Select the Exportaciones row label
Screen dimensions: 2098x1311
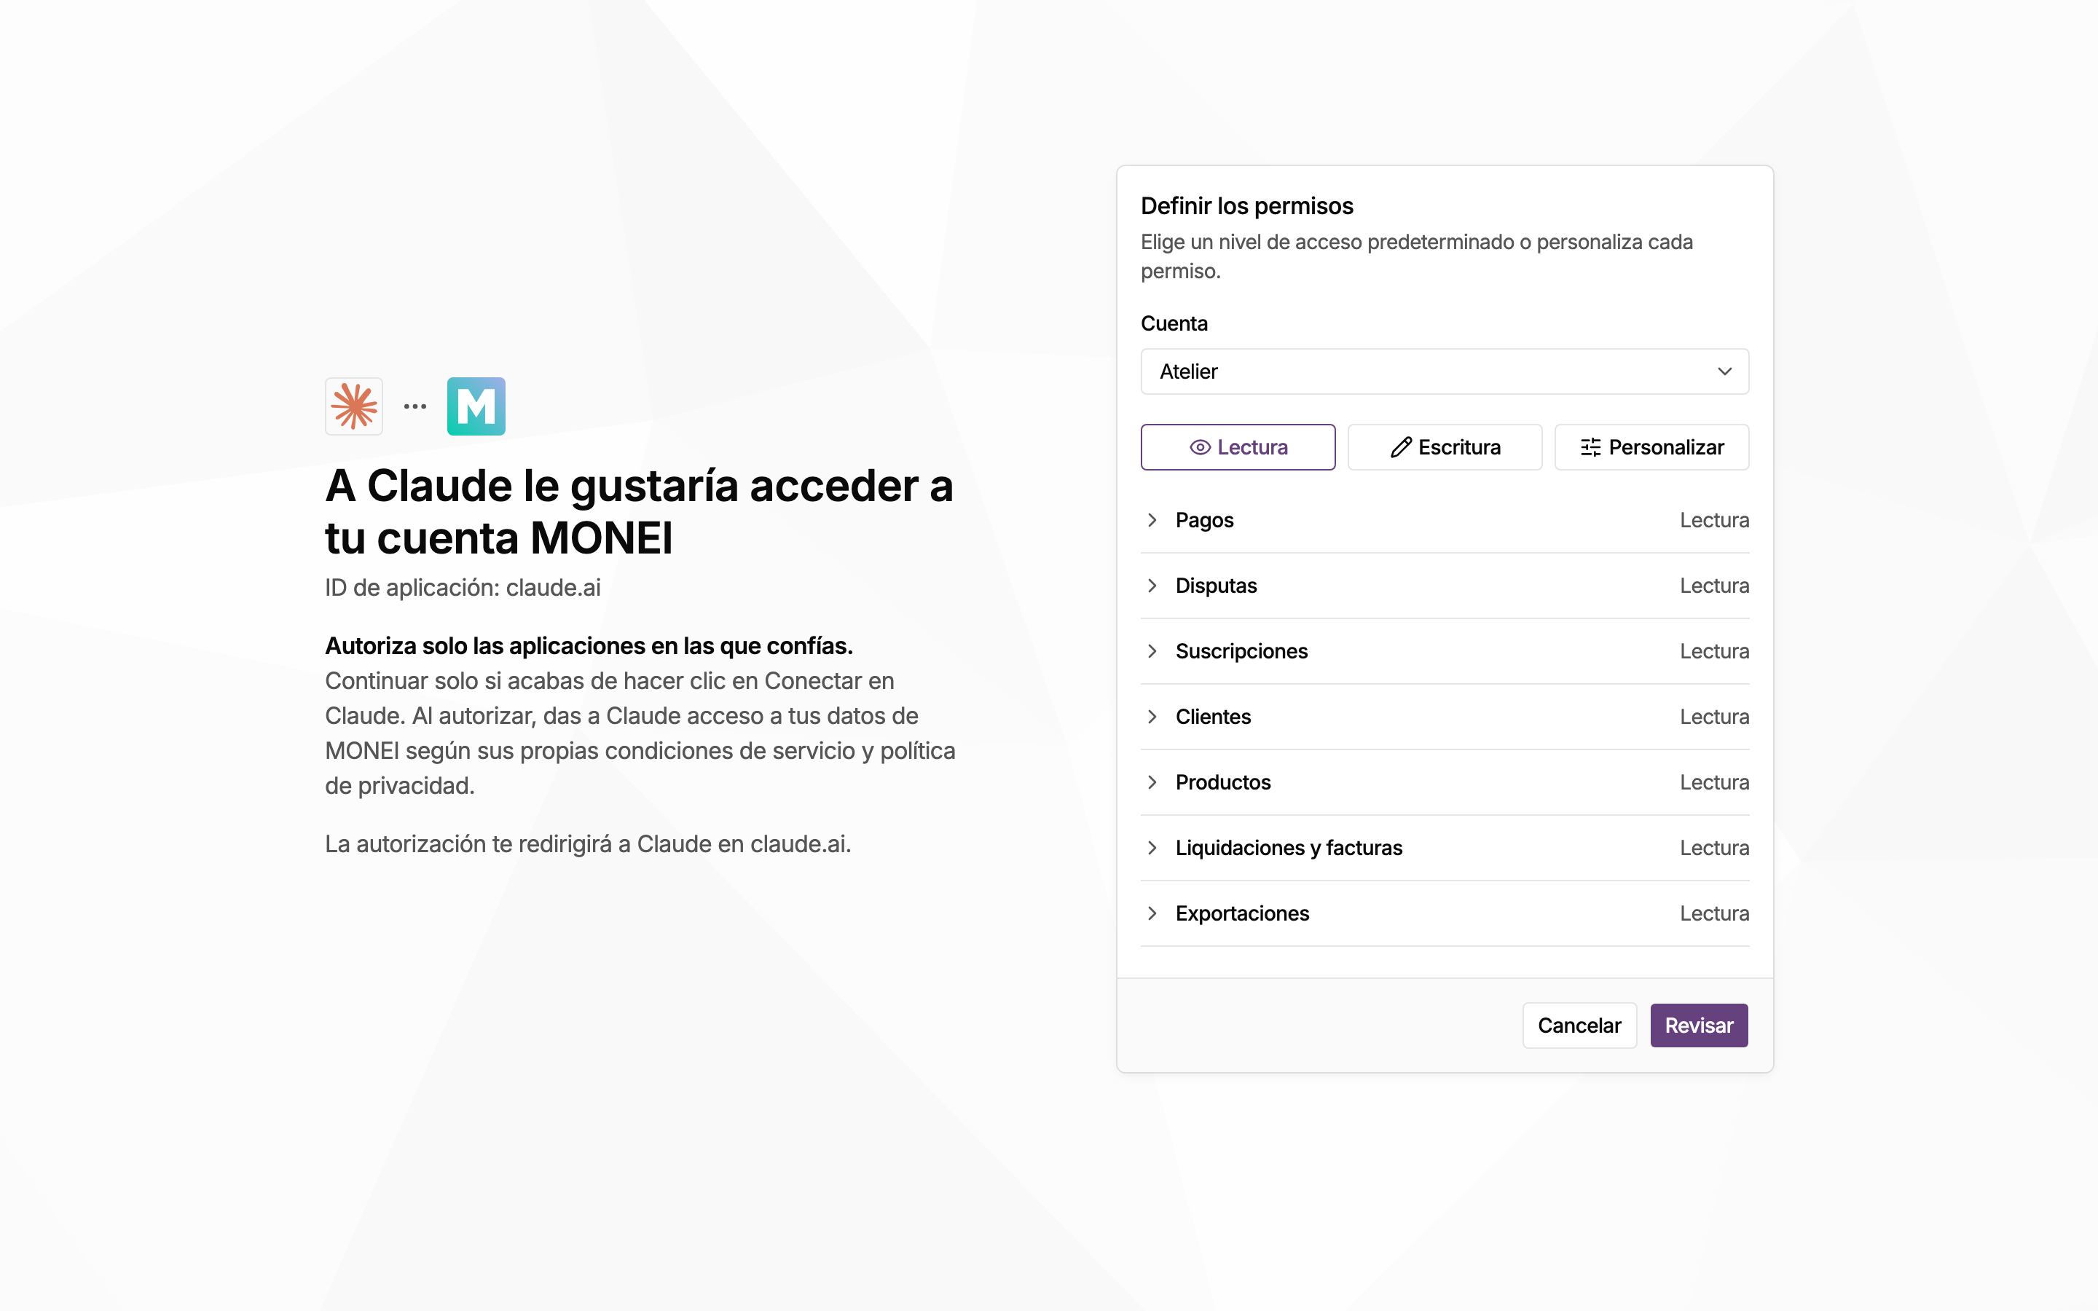1242,913
